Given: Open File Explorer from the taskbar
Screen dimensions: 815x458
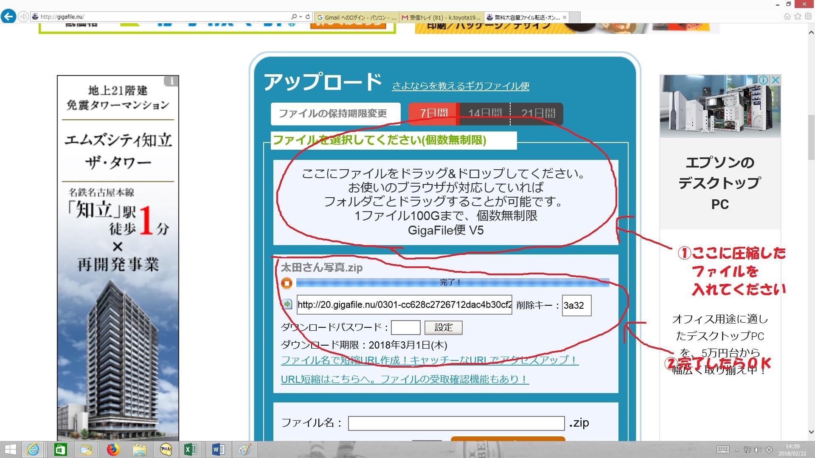Looking at the screenshot, I should [x=139, y=450].
